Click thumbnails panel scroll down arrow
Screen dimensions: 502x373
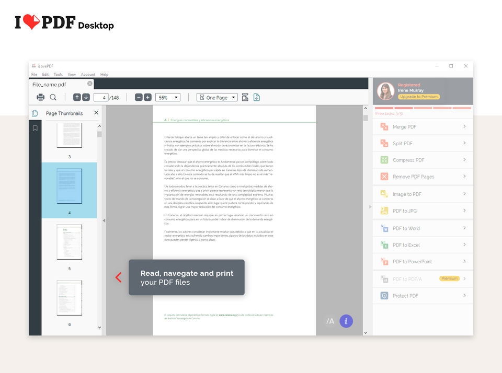99,327
